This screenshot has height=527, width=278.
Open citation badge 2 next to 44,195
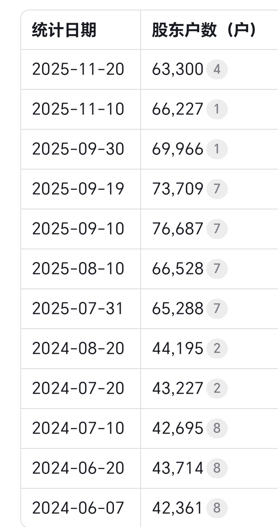pos(217,349)
